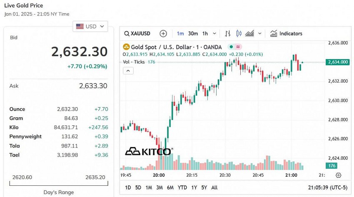Image resolution: width=354 pixels, height=197 pixels.
Task: Open the USD currency dropdown
Action: tap(90, 27)
